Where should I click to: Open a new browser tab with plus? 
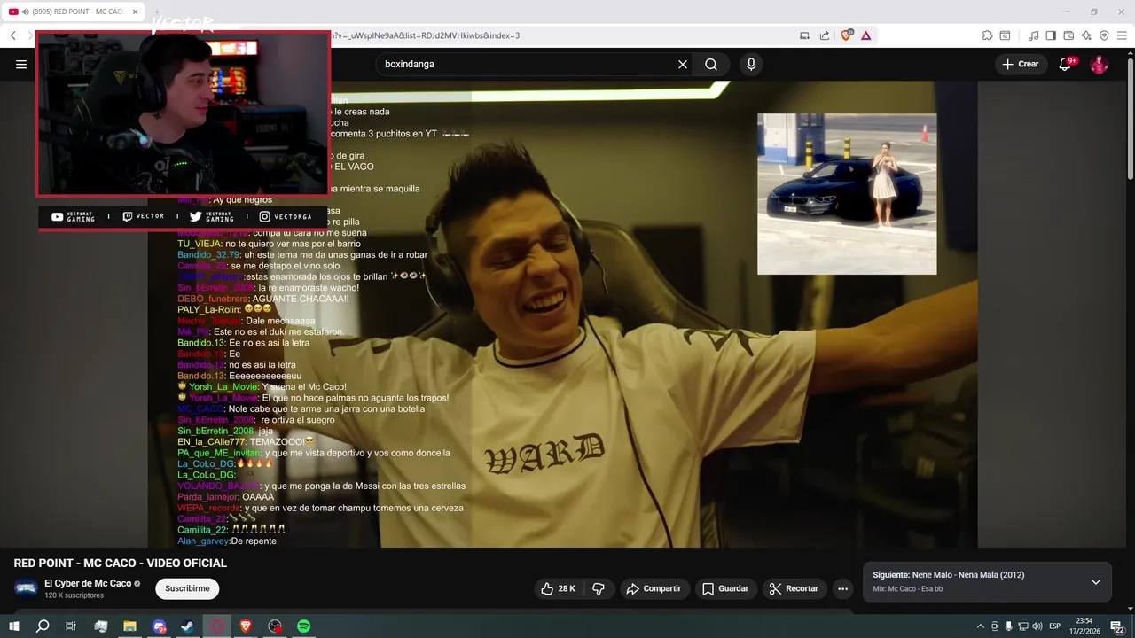coord(158,12)
